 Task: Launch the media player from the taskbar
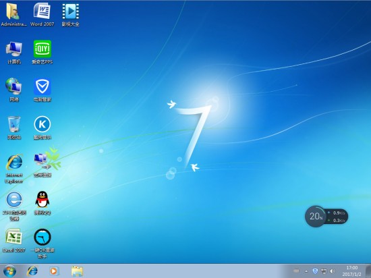tap(54, 271)
